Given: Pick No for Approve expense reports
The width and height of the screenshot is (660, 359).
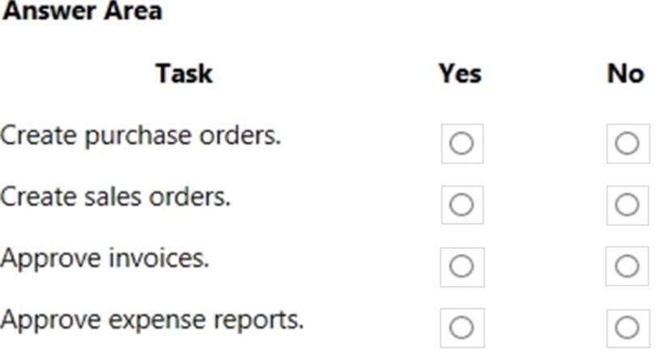Looking at the screenshot, I should [x=627, y=328].
